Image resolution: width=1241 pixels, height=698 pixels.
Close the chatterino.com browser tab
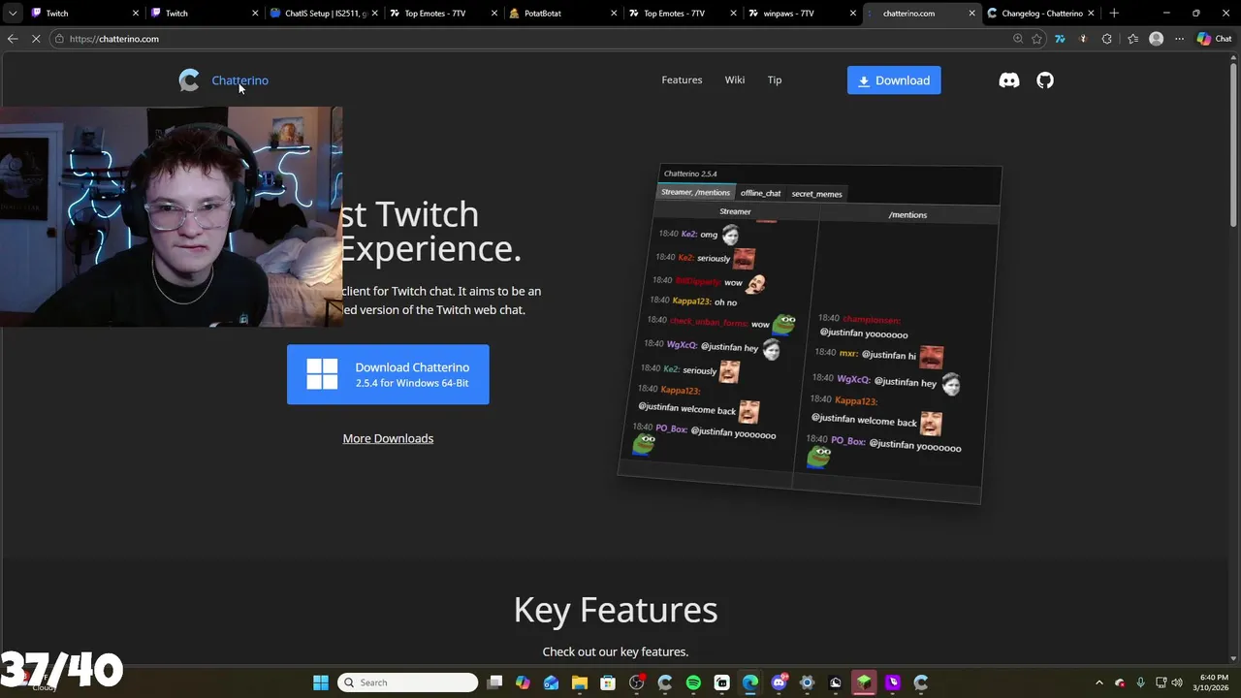pos(972,14)
